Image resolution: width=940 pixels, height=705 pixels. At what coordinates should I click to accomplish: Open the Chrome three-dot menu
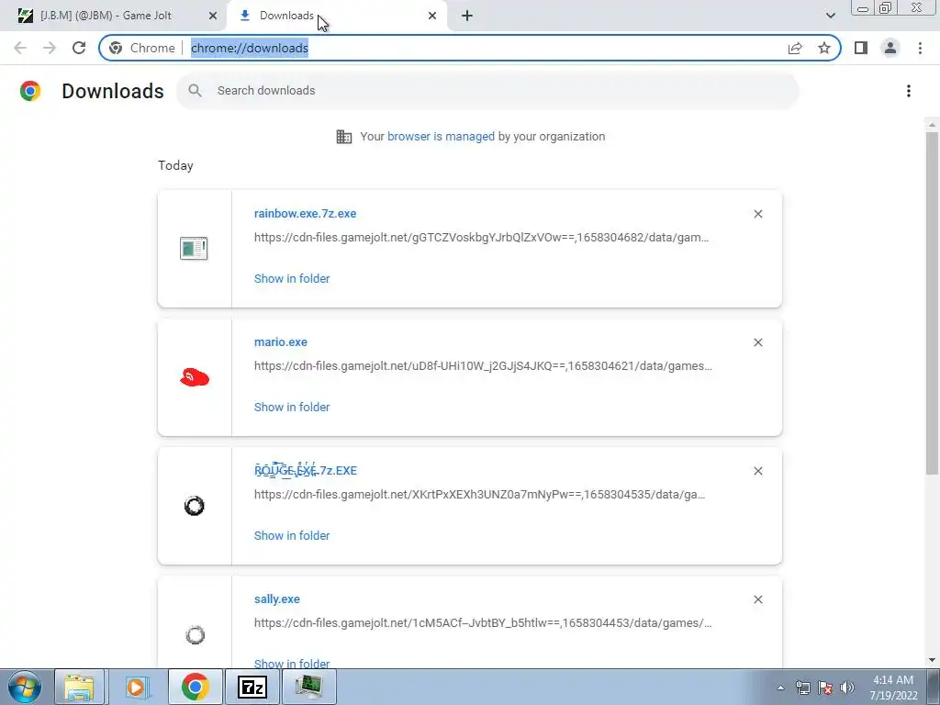coord(920,48)
